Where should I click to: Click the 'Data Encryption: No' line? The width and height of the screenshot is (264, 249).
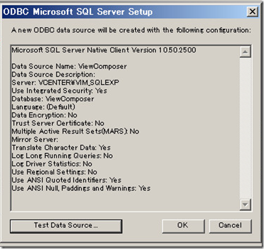click(45, 115)
